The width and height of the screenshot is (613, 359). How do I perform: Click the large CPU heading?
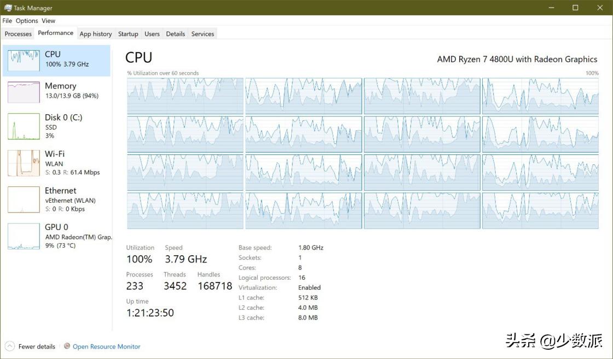139,58
